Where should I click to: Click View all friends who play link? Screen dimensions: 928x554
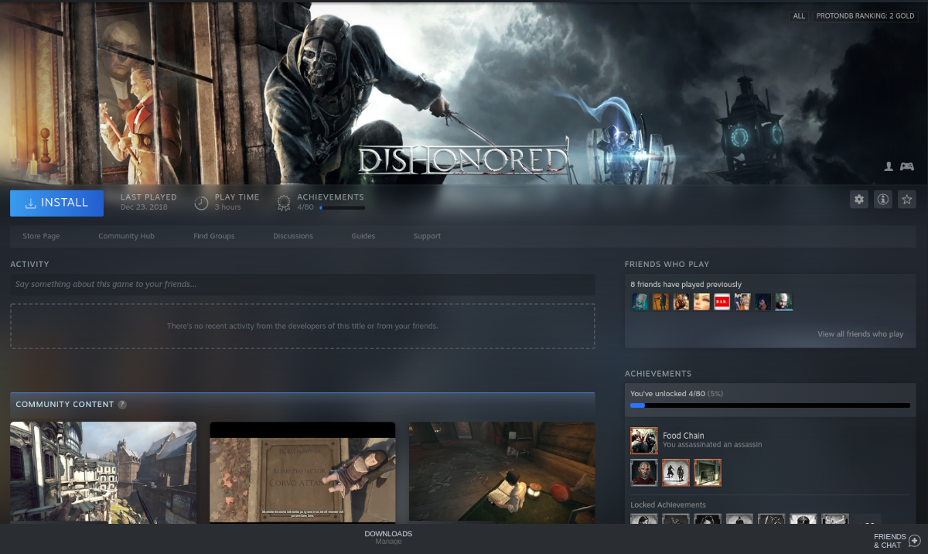(x=861, y=334)
